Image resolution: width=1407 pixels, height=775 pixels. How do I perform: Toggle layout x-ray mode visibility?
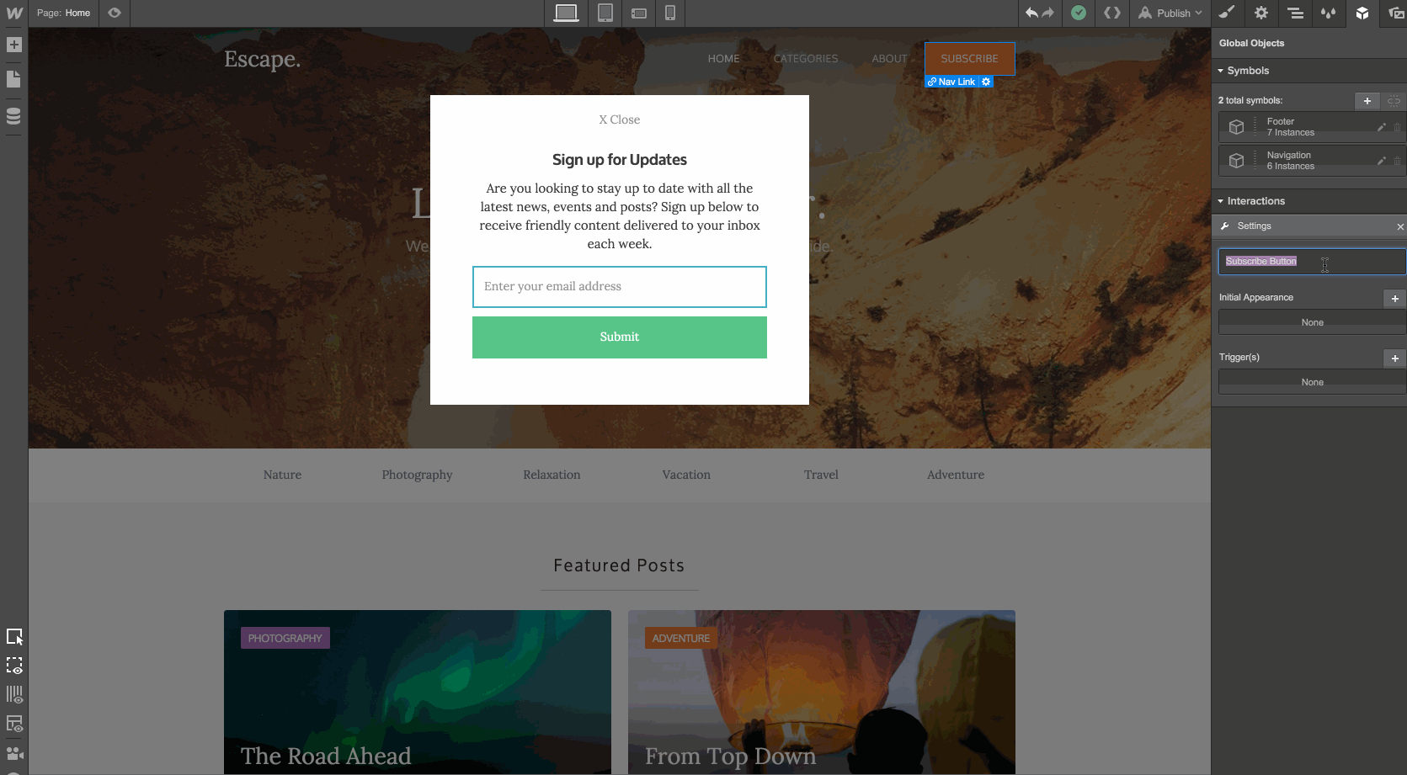tap(14, 724)
